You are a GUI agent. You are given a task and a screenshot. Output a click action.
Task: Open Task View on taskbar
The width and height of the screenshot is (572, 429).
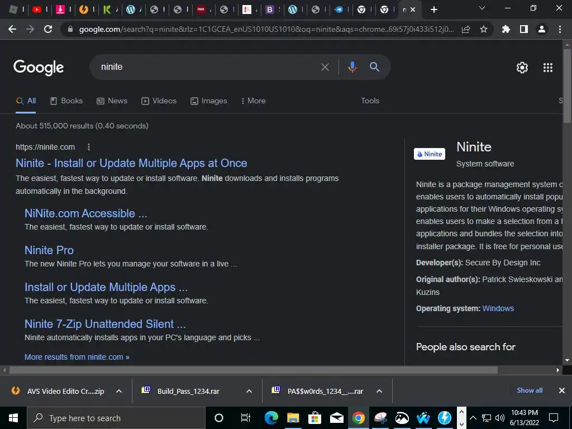click(x=246, y=418)
